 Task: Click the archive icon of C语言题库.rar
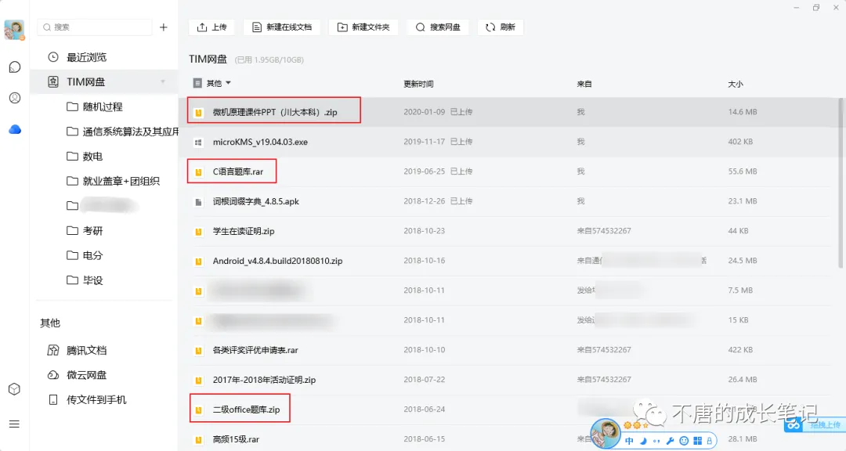click(x=198, y=172)
